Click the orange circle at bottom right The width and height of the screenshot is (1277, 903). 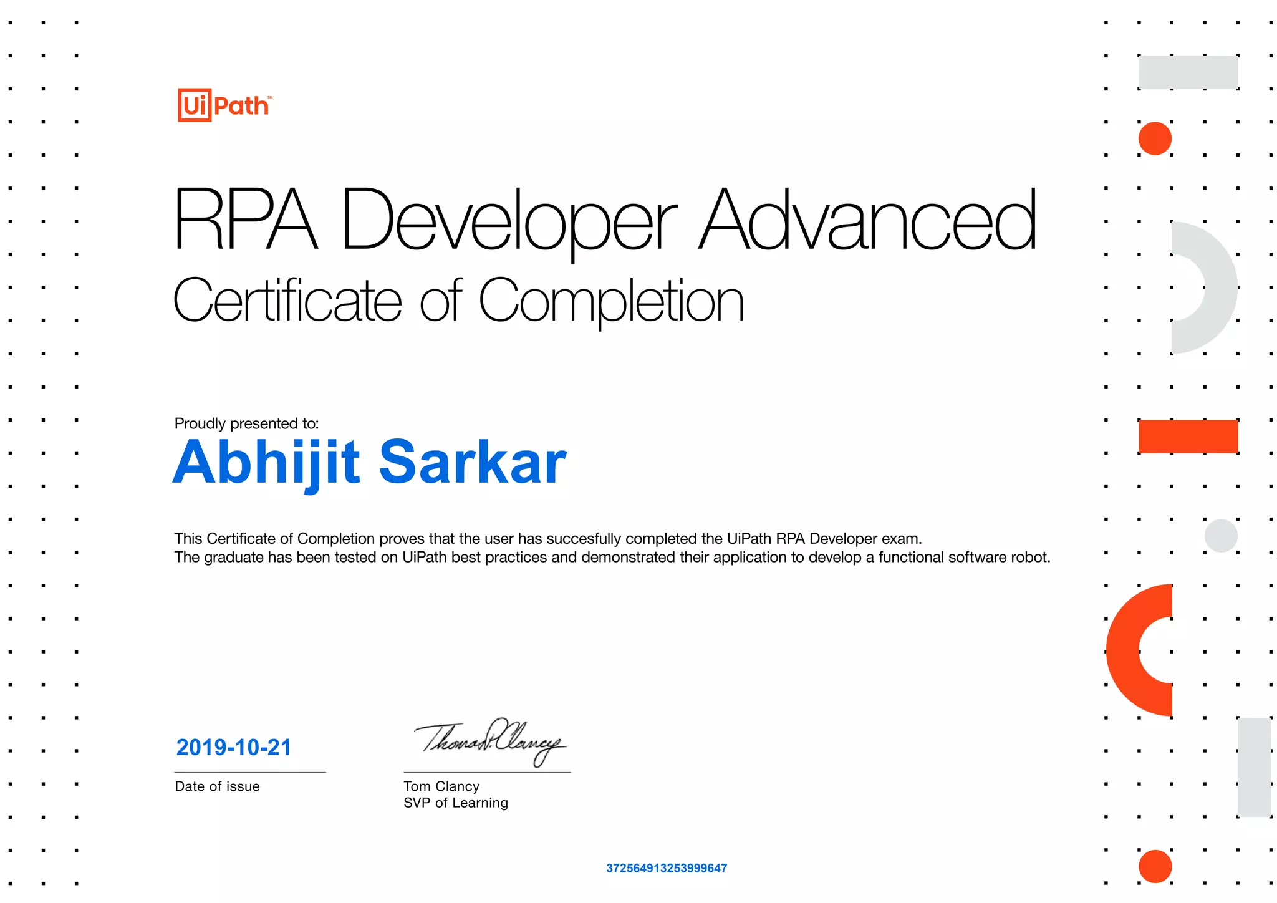pyautogui.click(x=1155, y=866)
